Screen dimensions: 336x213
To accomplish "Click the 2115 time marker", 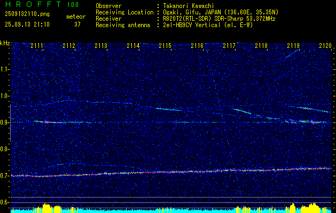I will click(x=165, y=46).
